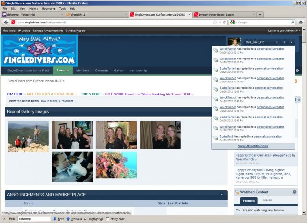Open the Gallery navigation tab
307x223 pixels.
[118, 70]
